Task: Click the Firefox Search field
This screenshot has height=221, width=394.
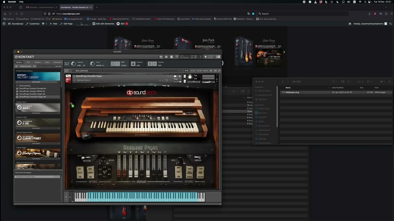Action: (x=303, y=14)
